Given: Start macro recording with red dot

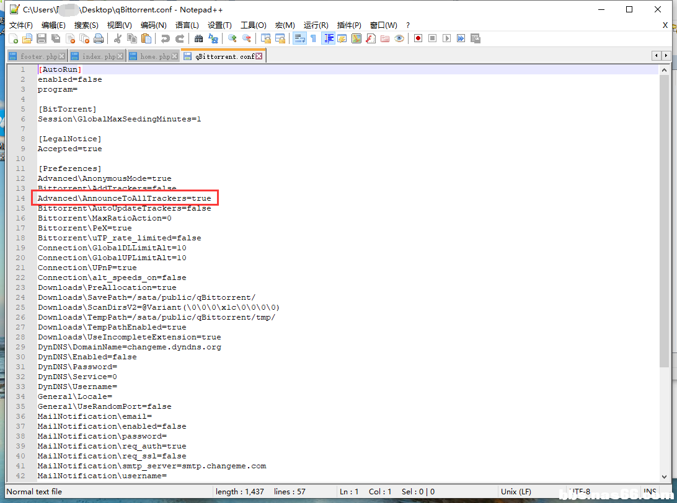Looking at the screenshot, I should [x=418, y=39].
